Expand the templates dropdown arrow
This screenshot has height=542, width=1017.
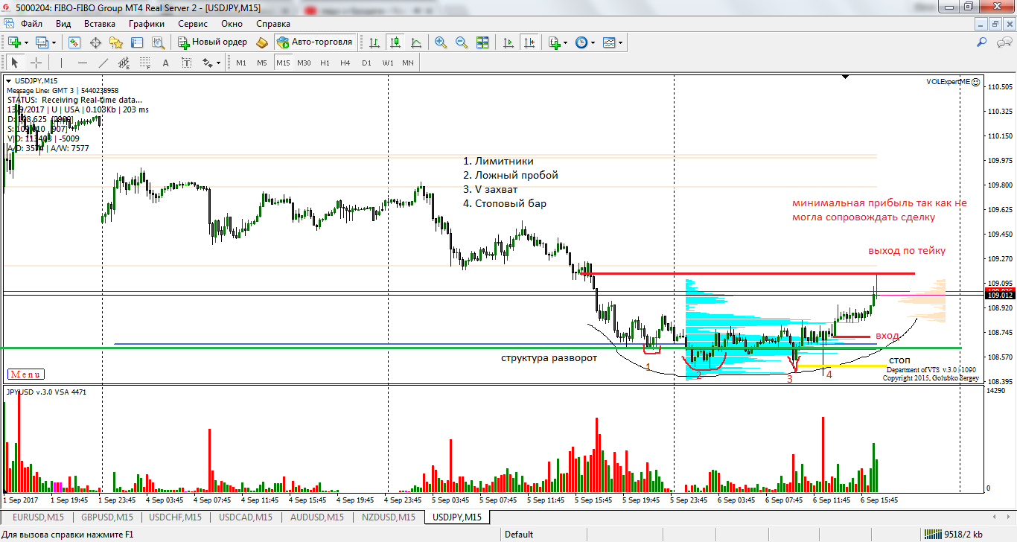point(620,42)
